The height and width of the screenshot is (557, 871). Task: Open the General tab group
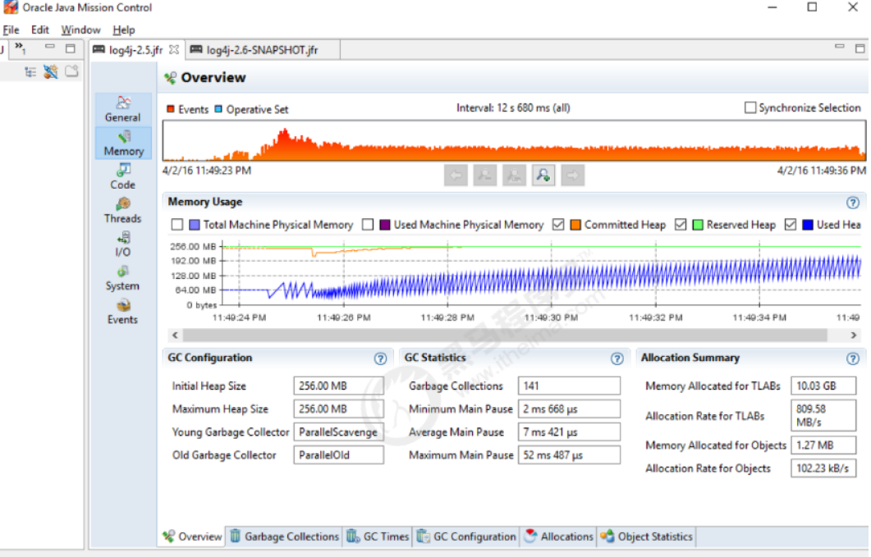pyautogui.click(x=123, y=109)
